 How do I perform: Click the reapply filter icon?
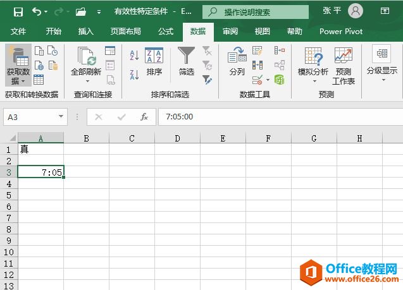click(x=207, y=65)
